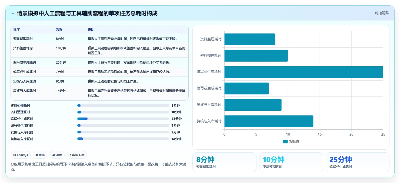The image size is (400, 183).
Task: Select the dashboard title text starting 情景模拟中
Action: point(87,13)
